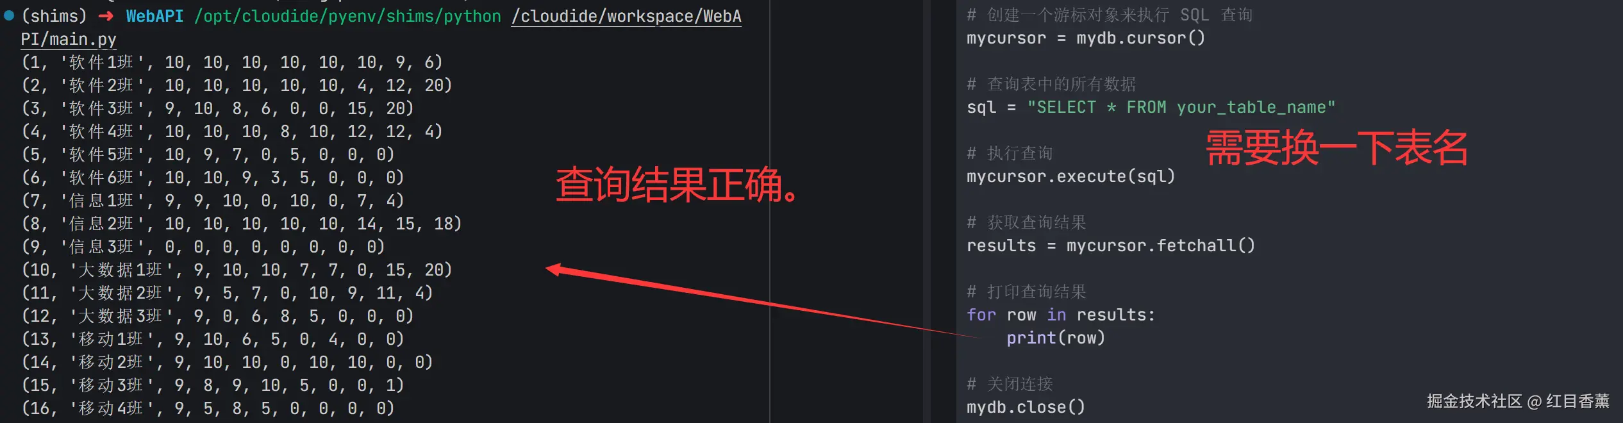The height and width of the screenshot is (423, 1623).
Task: Click the blue dot terminal prompt indicator
Action: tap(9, 16)
